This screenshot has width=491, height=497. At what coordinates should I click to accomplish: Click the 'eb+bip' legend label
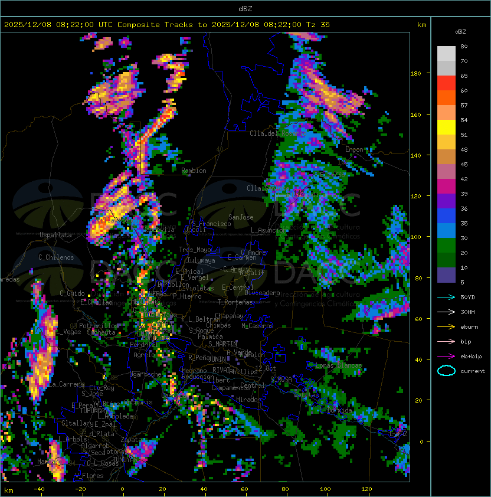[471, 357]
